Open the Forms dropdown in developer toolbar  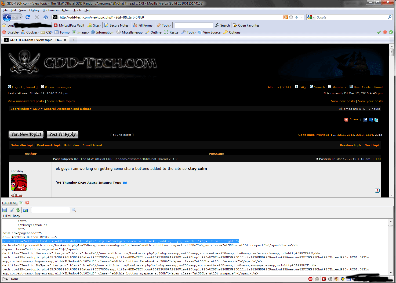(x=63, y=32)
